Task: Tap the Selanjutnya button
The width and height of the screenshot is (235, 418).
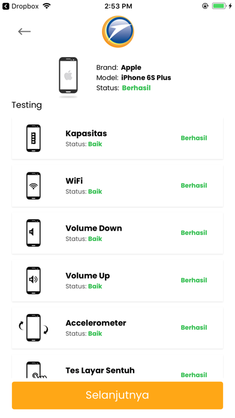Action: [x=117, y=395]
